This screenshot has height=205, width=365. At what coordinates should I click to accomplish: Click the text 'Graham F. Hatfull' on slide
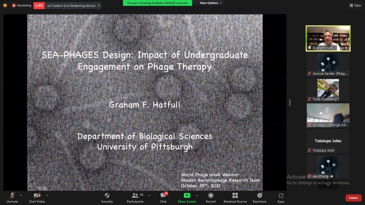145,105
